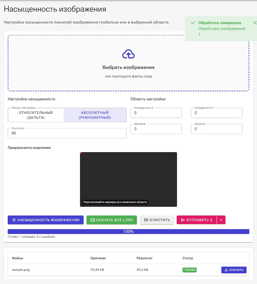Click the 'Готово' status badge

click(x=189, y=270)
